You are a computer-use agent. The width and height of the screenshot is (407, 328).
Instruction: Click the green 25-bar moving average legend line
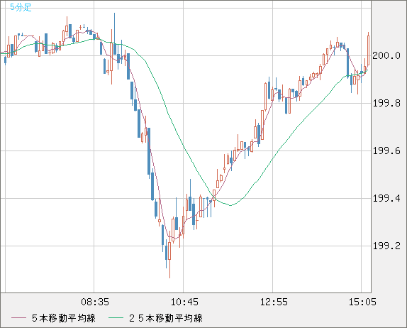[x=116, y=318]
